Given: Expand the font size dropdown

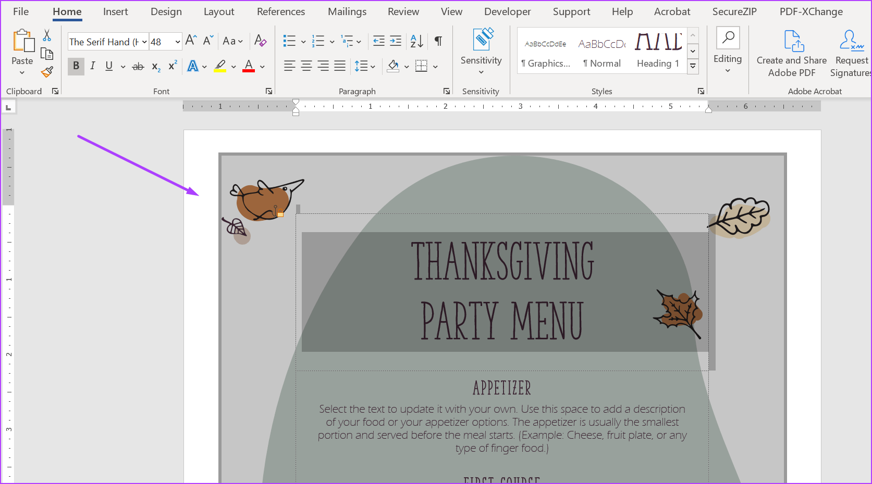Looking at the screenshot, I should (x=177, y=42).
